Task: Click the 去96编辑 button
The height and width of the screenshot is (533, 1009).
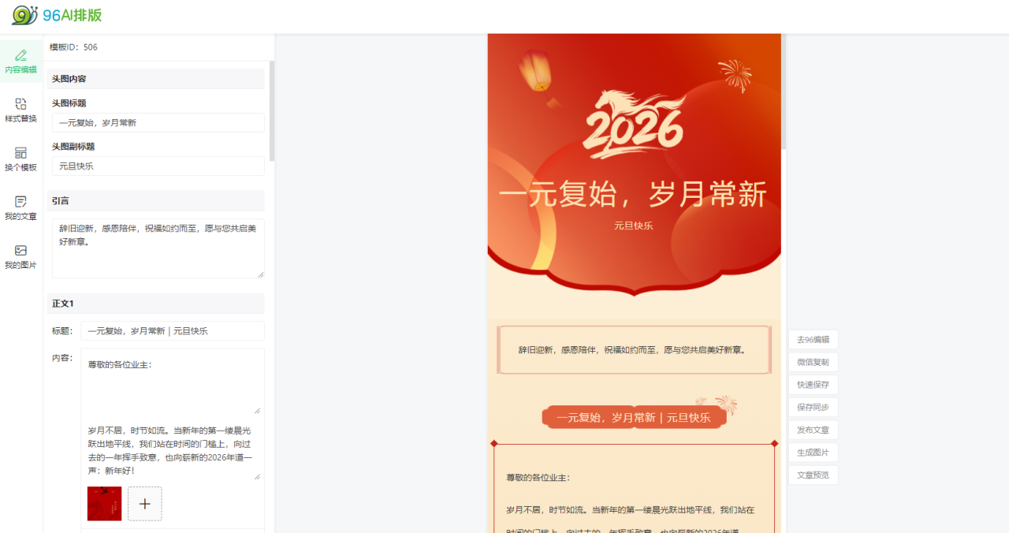Action: point(813,340)
